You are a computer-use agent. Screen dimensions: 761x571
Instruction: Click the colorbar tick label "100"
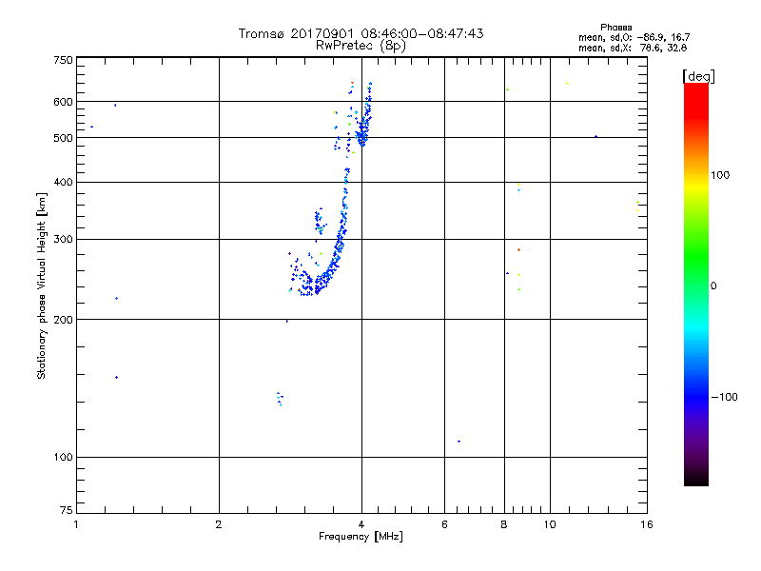[x=720, y=175]
